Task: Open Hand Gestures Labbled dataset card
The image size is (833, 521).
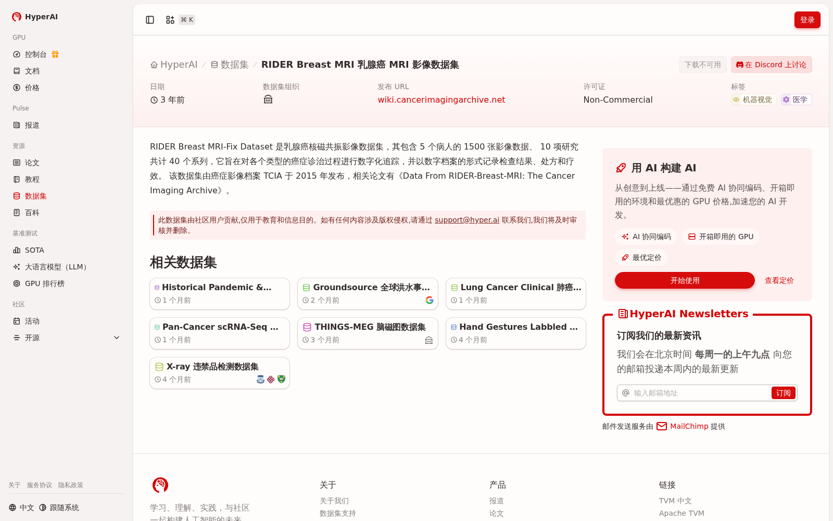Action: click(516, 333)
